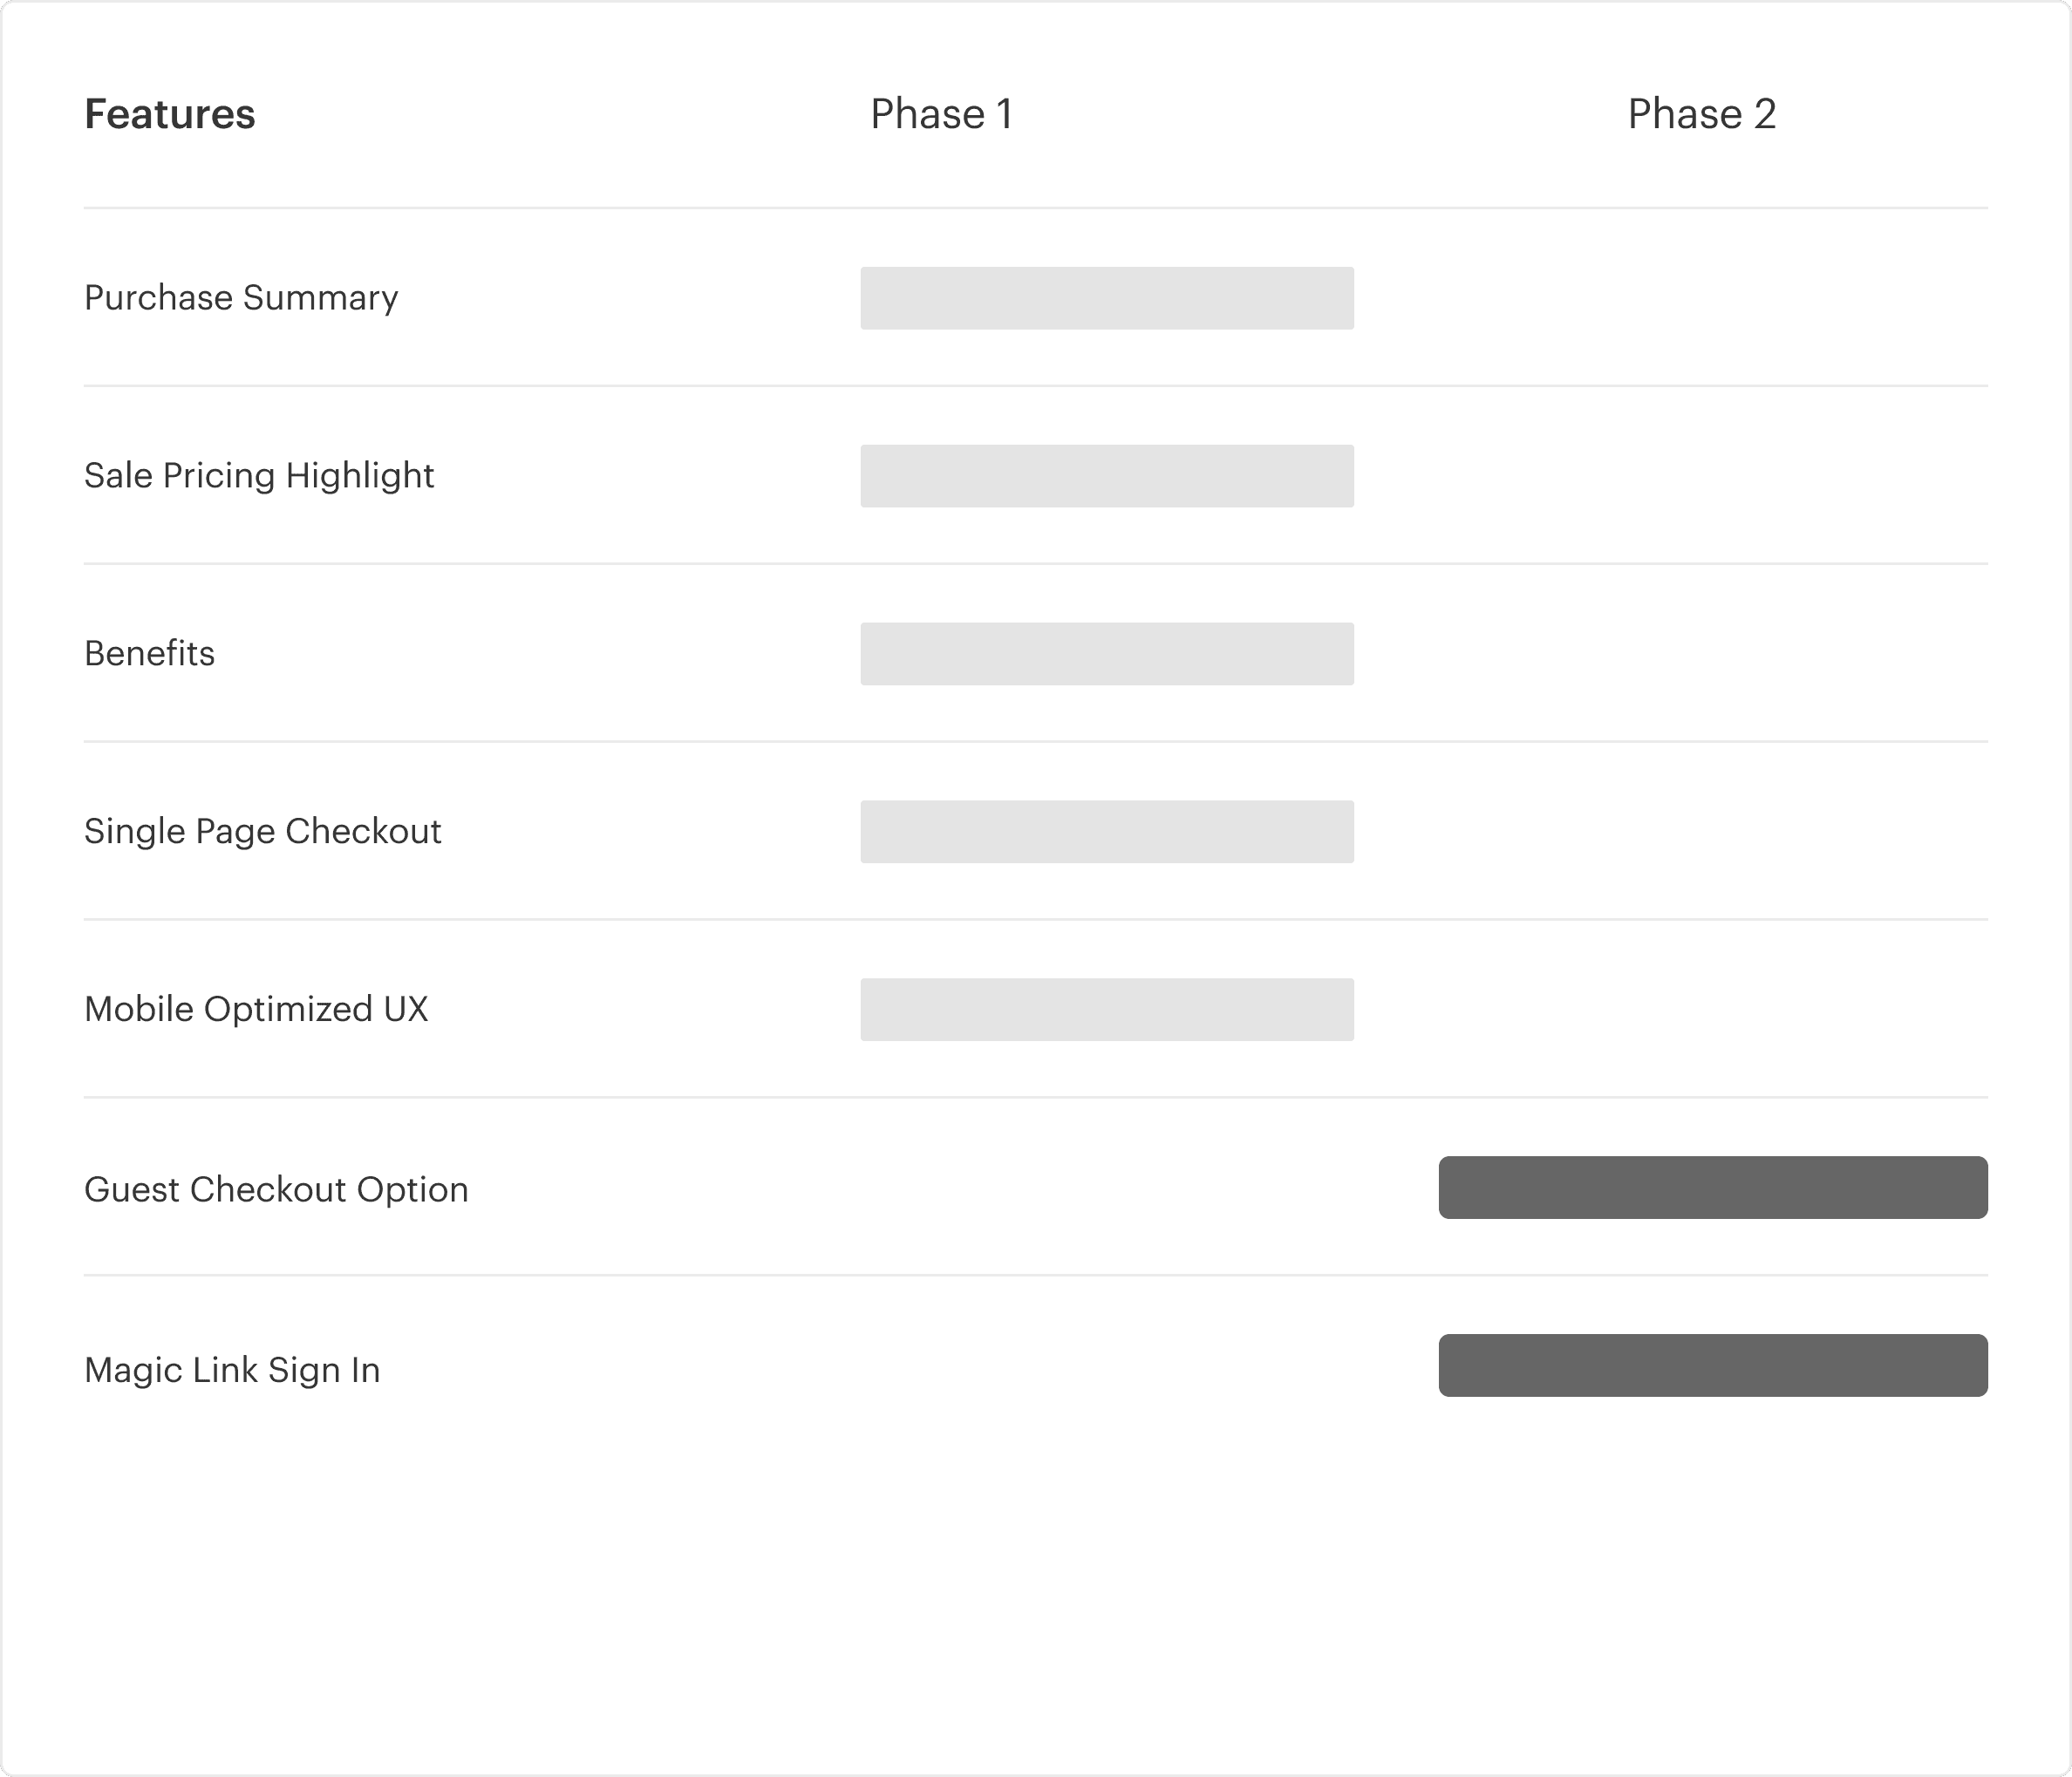Click the Purchase Summary feature label
The image size is (2072, 1777).
click(x=241, y=298)
